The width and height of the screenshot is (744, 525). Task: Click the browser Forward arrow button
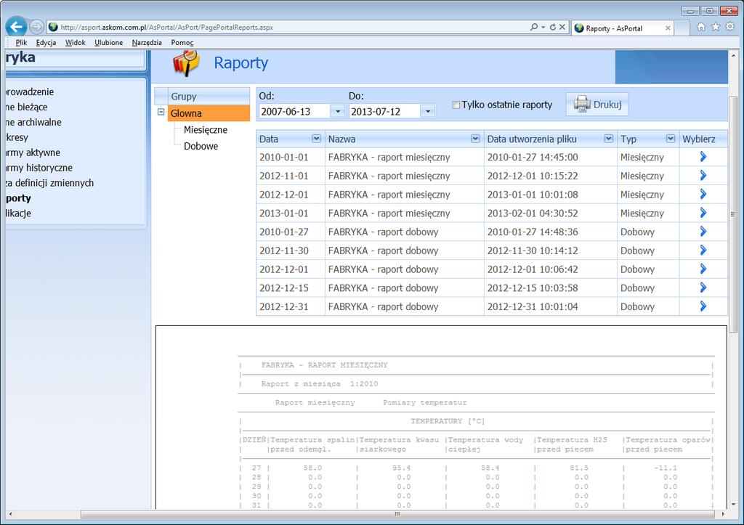(36, 27)
